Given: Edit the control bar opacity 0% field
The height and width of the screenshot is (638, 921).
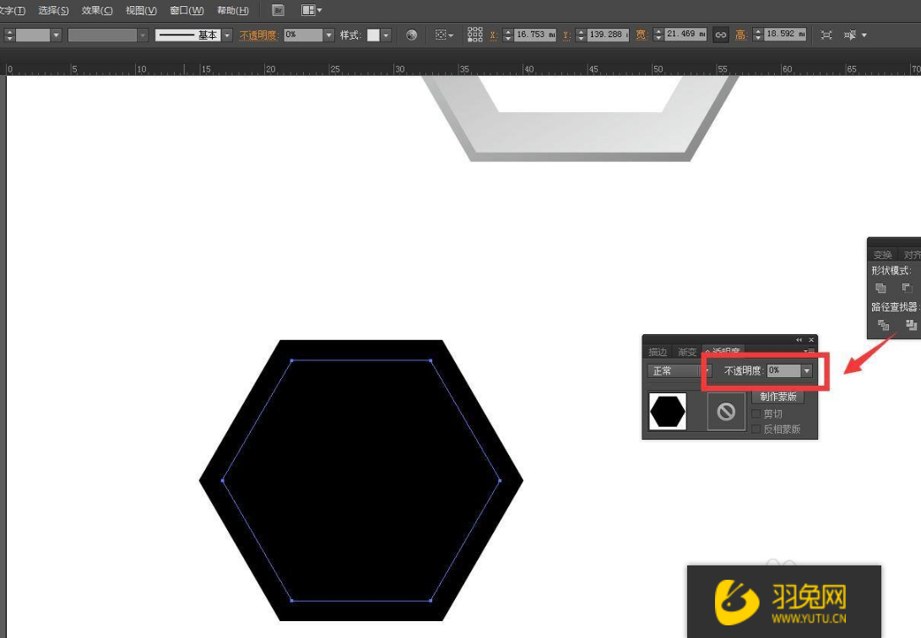Looking at the screenshot, I should pyautogui.click(x=303, y=35).
